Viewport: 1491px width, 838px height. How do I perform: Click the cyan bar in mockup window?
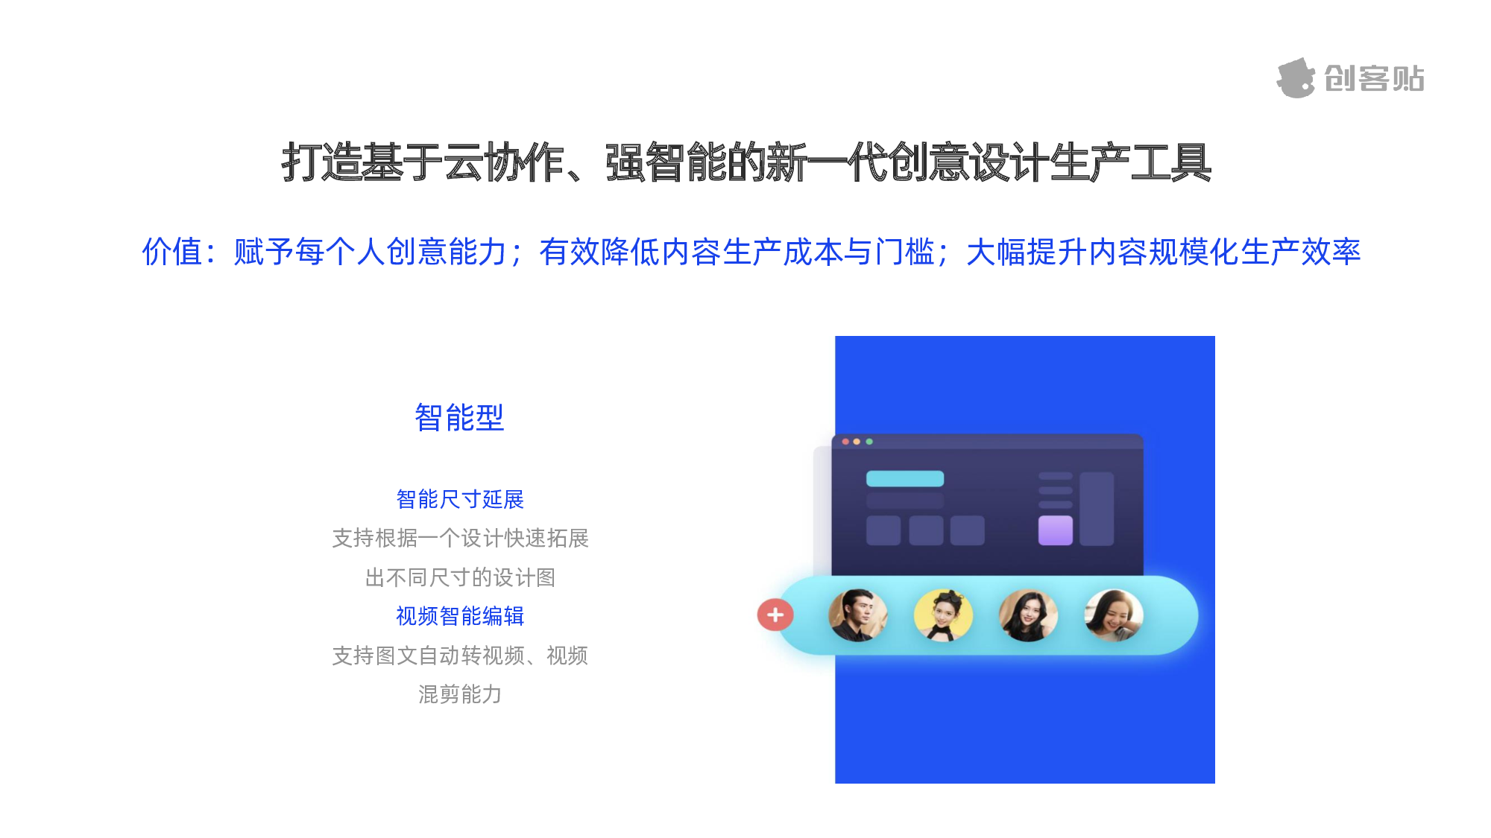905,478
